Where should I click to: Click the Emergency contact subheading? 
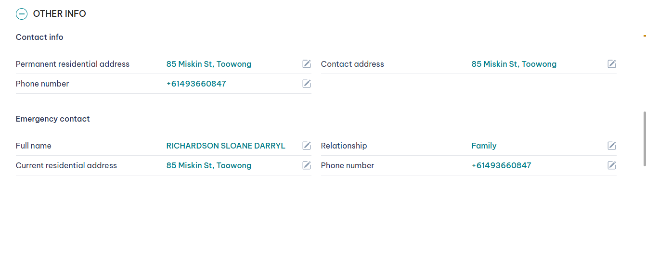52,119
